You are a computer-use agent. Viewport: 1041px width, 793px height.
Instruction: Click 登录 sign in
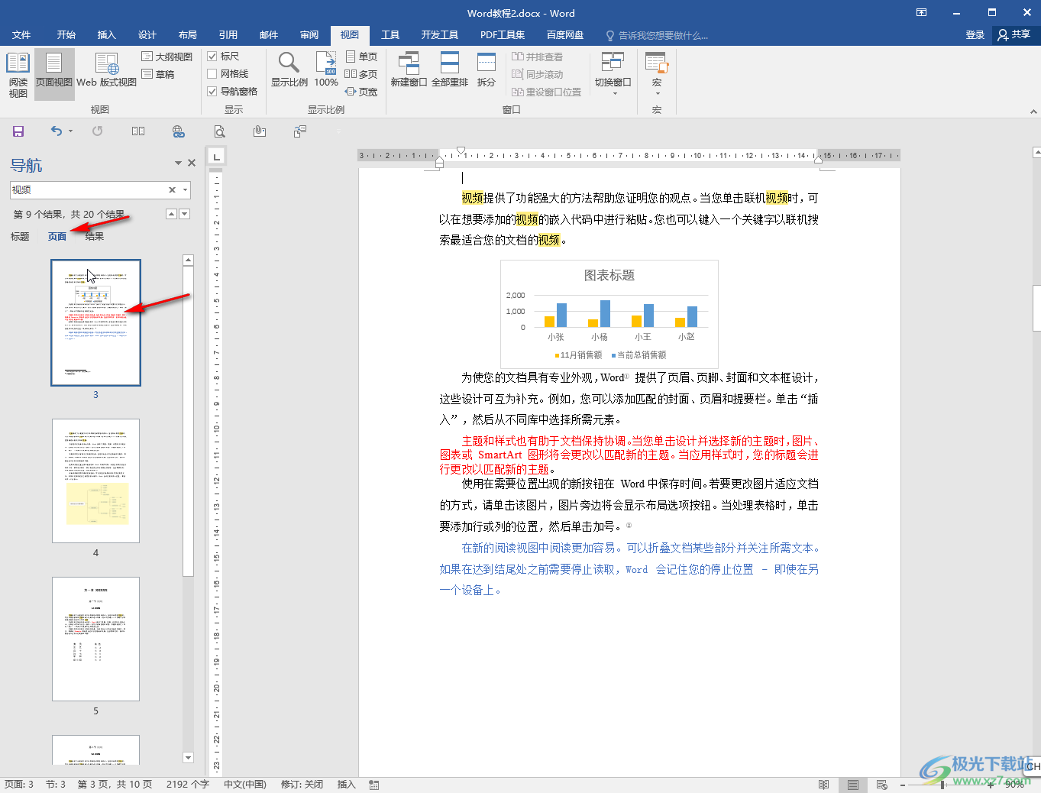pos(975,35)
